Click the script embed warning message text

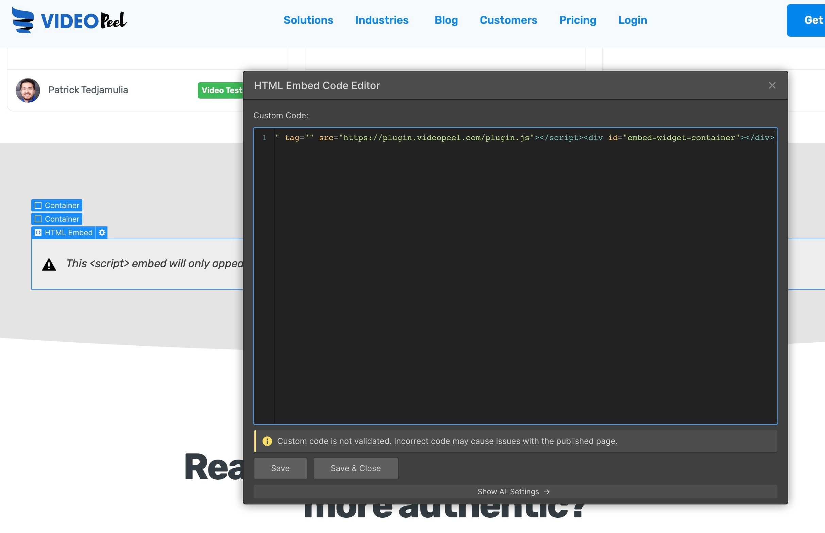coord(154,263)
